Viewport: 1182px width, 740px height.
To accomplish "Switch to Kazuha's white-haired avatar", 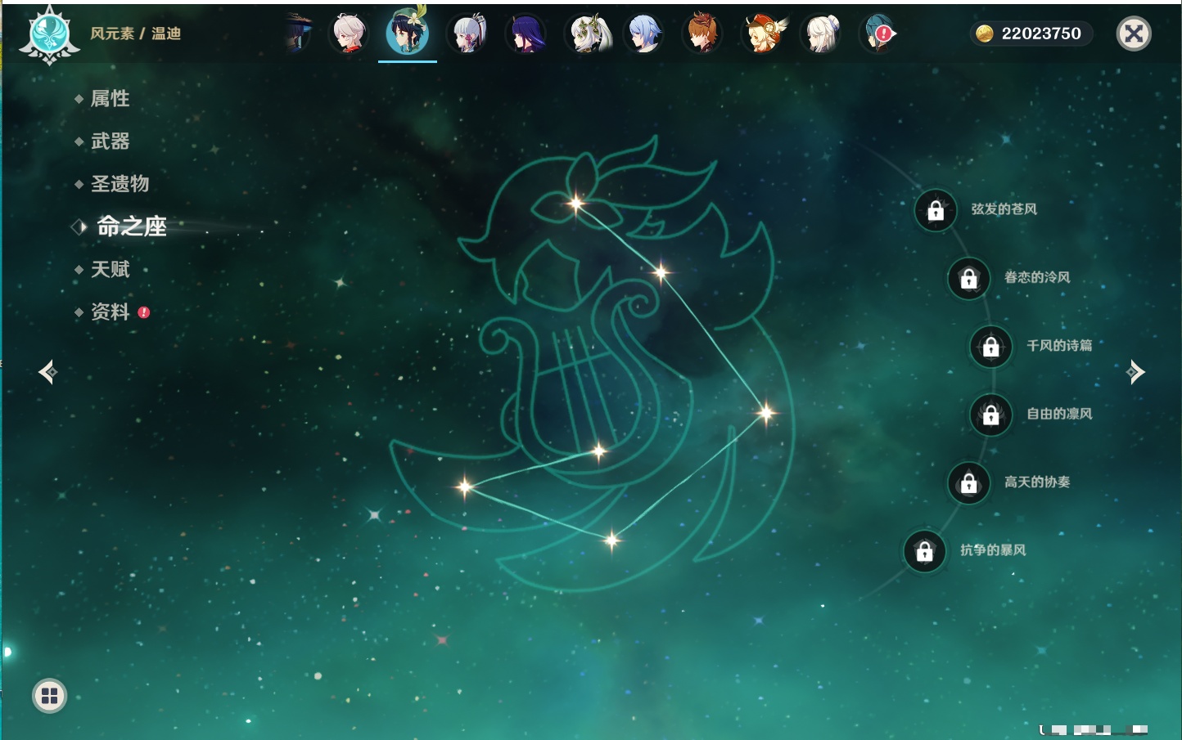I will point(349,34).
